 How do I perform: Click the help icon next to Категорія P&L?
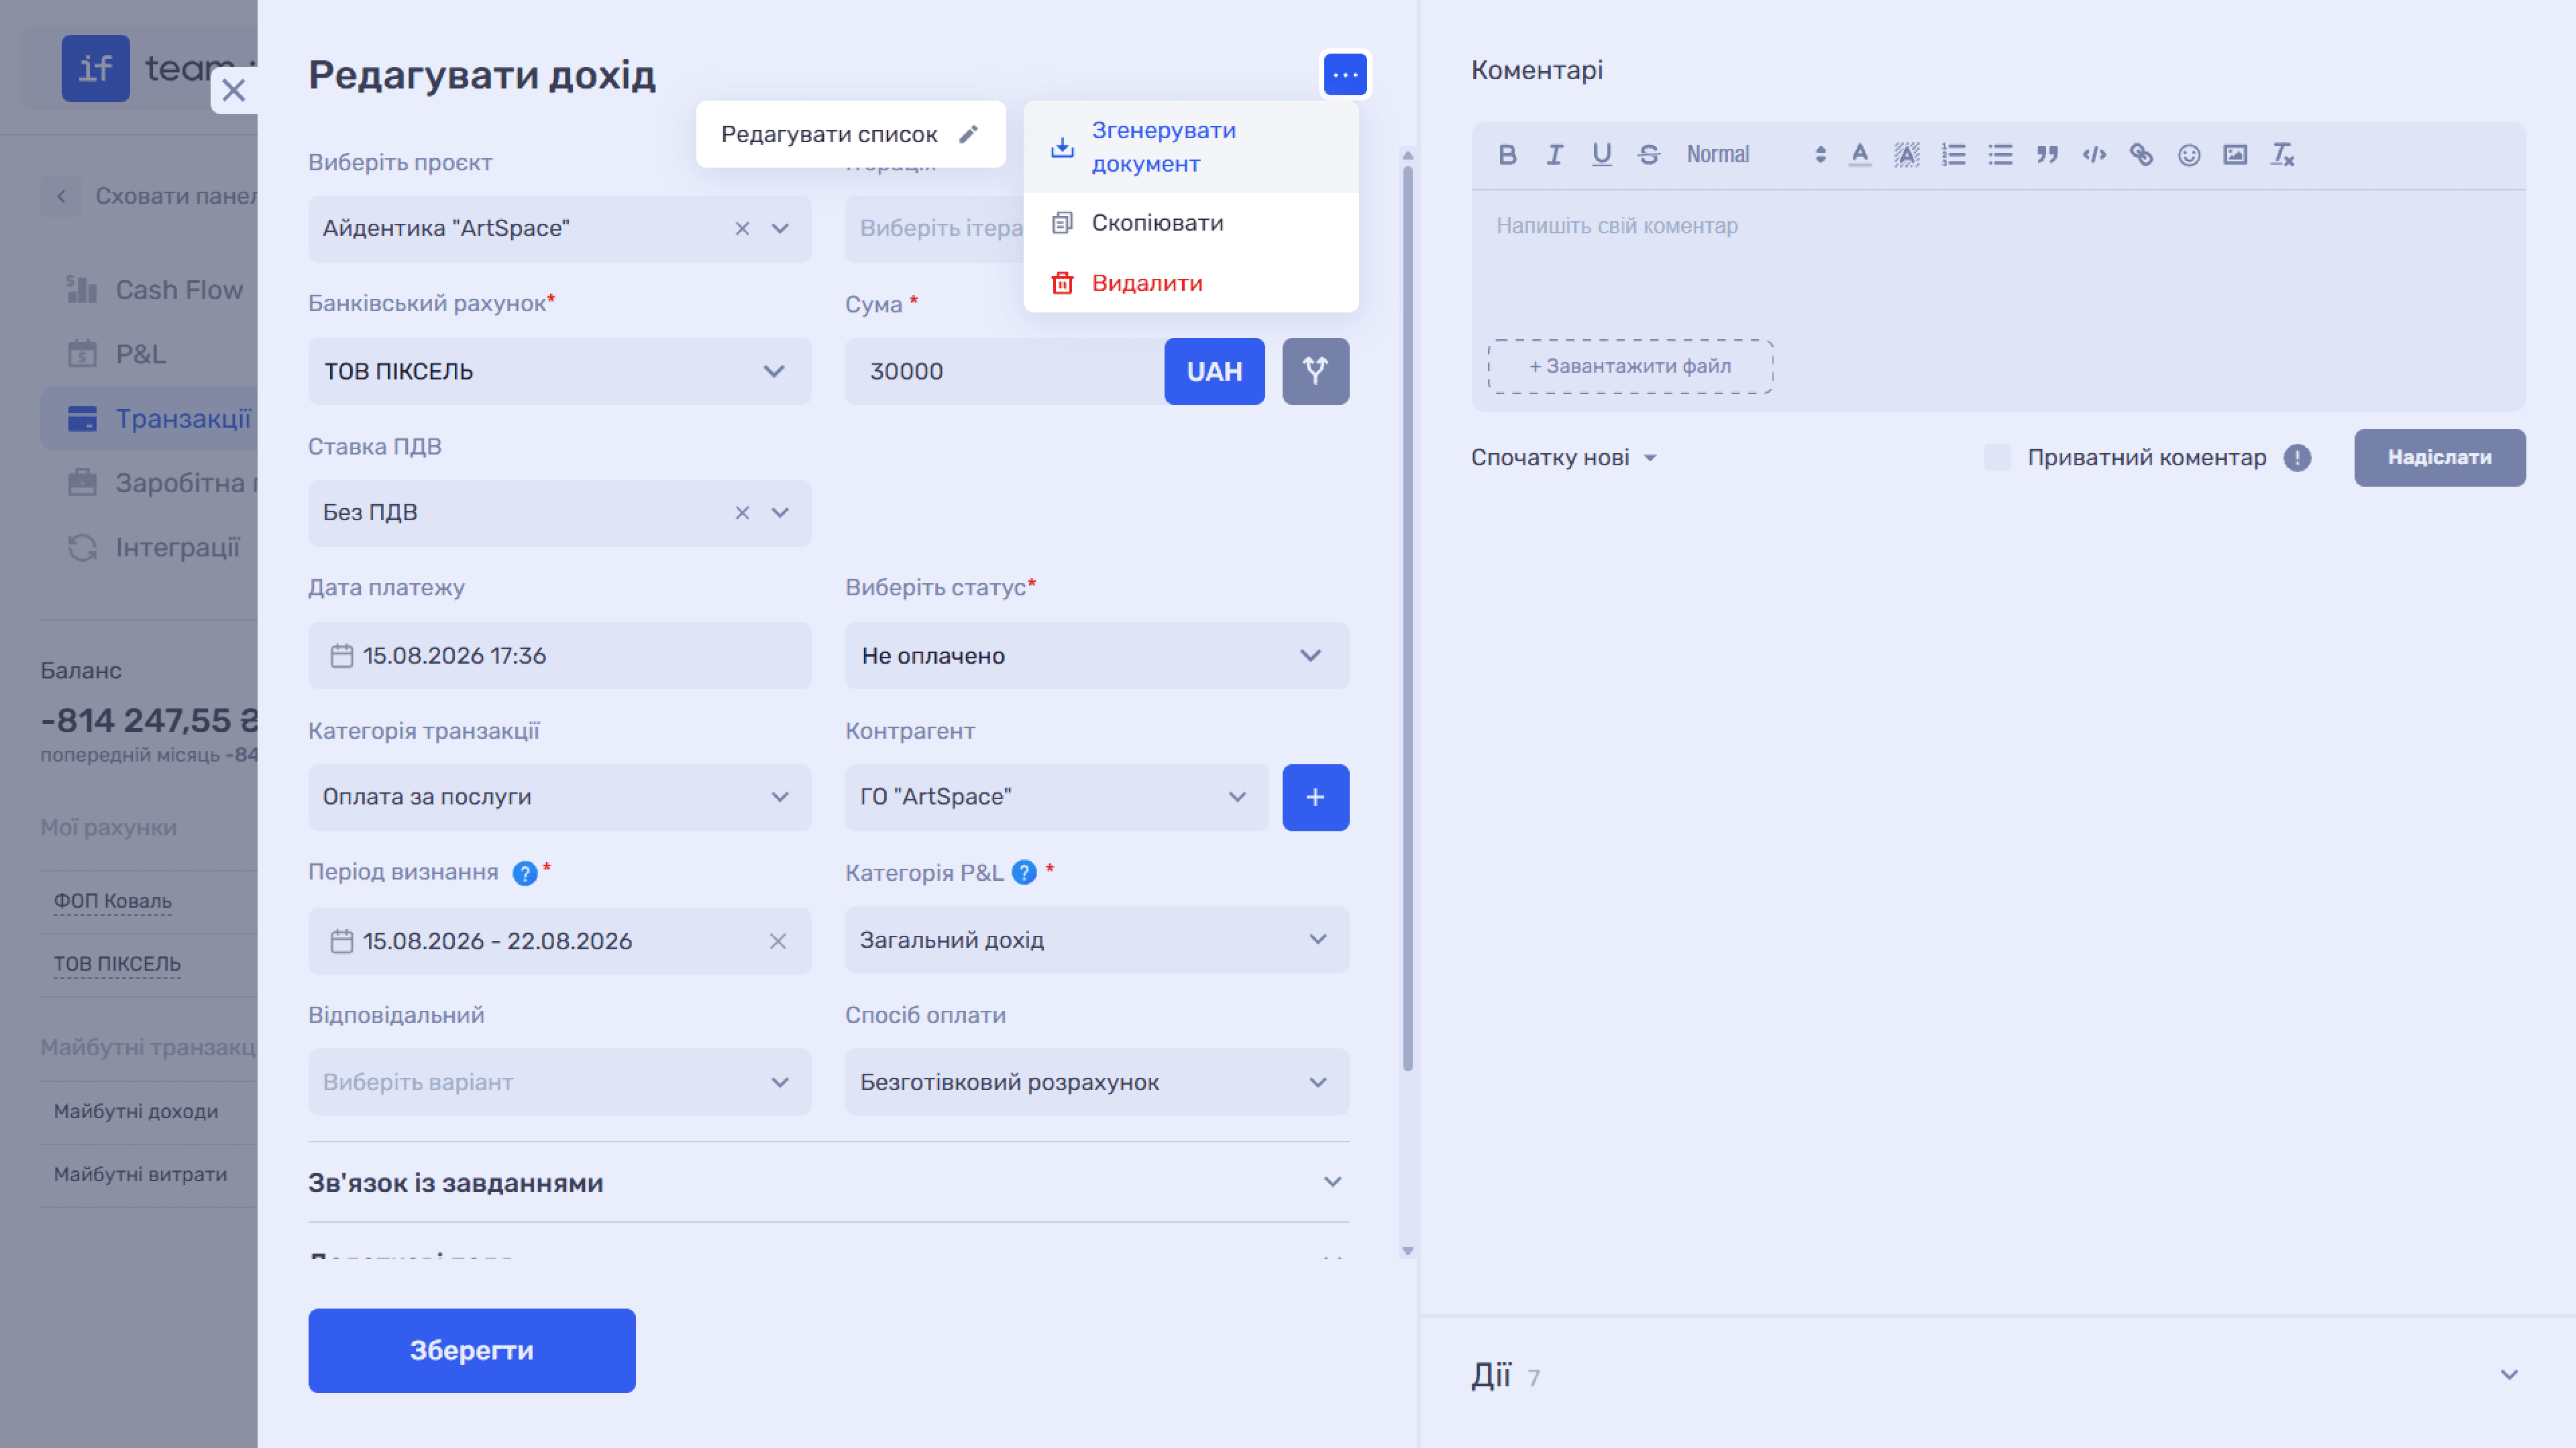1024,872
